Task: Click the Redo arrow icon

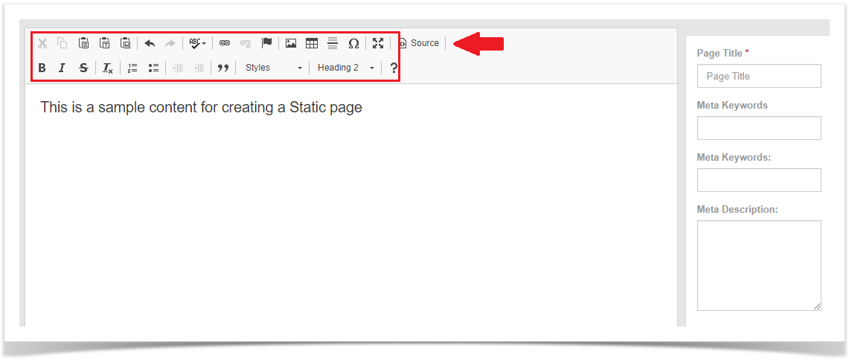Action: pyautogui.click(x=170, y=43)
